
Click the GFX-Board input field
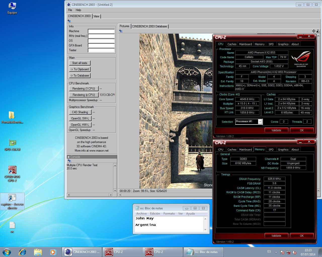click(101, 46)
